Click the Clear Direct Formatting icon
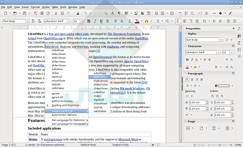The width and height of the screenshot is (243, 147). click(130, 21)
